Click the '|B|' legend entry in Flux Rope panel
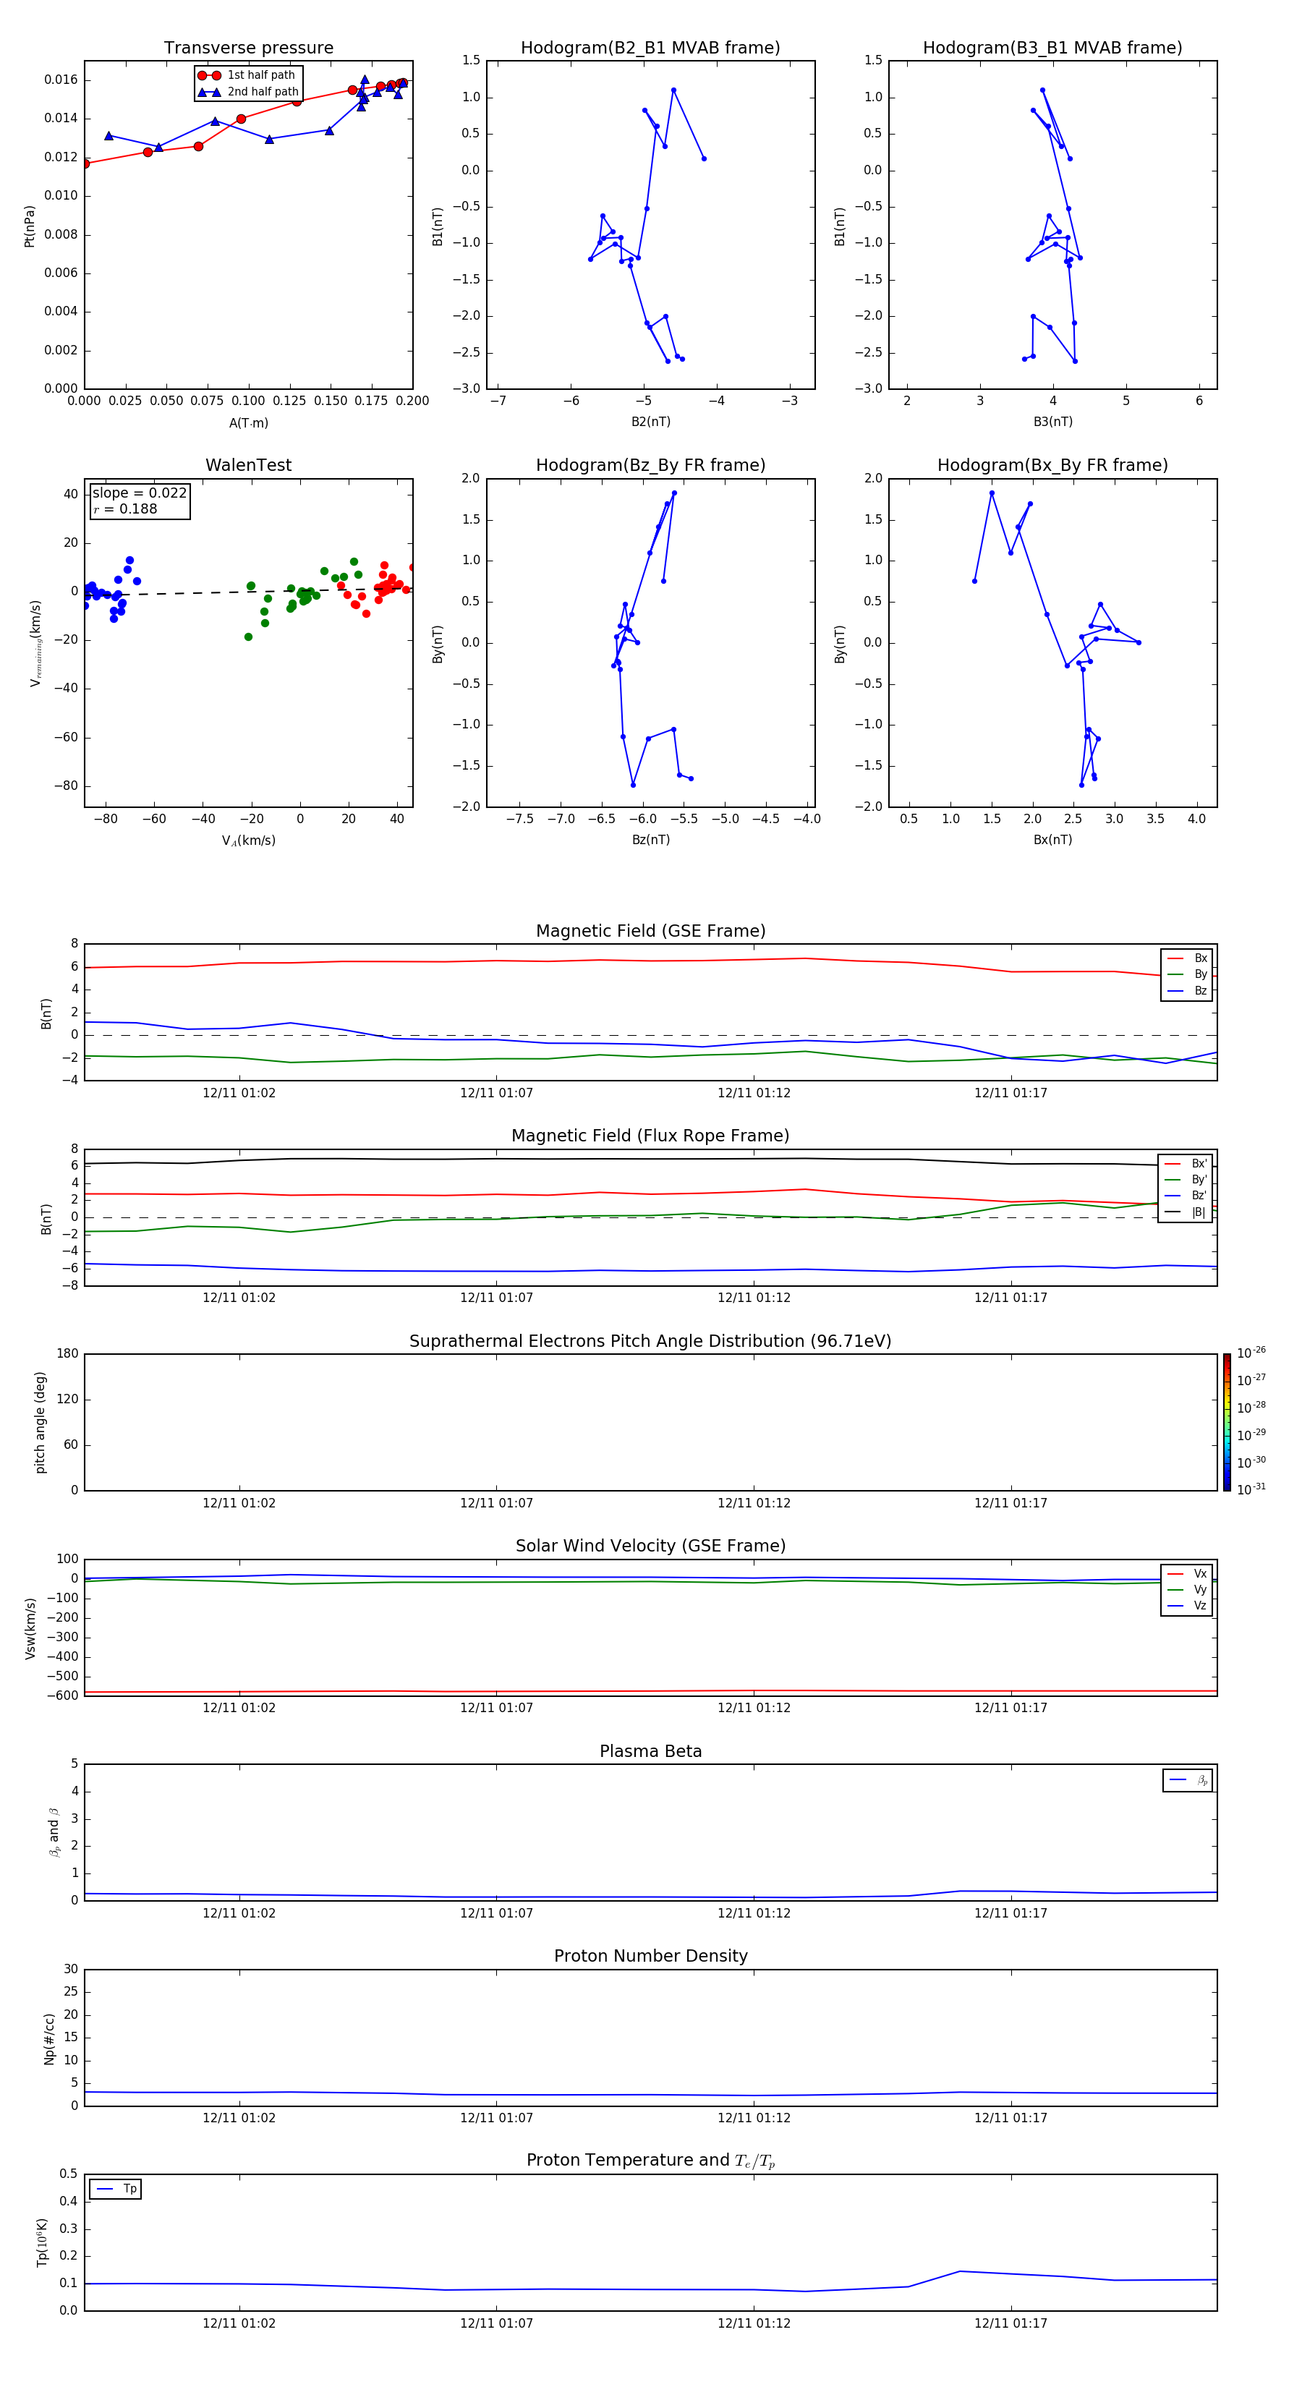The width and height of the screenshot is (1302, 2387). [x=1186, y=1212]
